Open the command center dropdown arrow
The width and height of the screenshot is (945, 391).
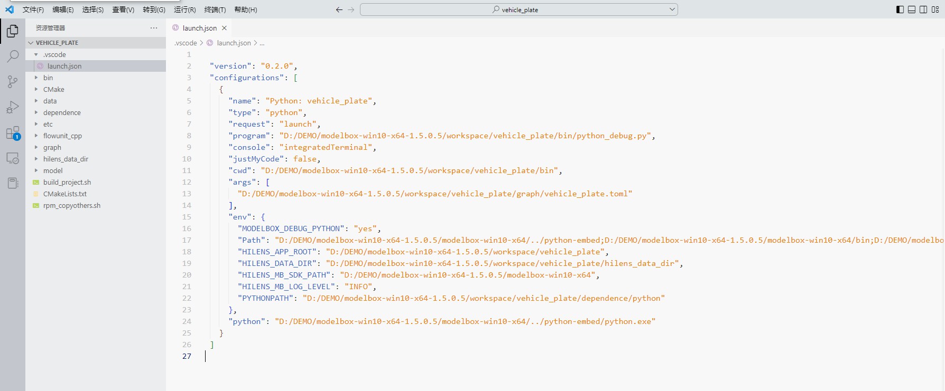pos(672,9)
